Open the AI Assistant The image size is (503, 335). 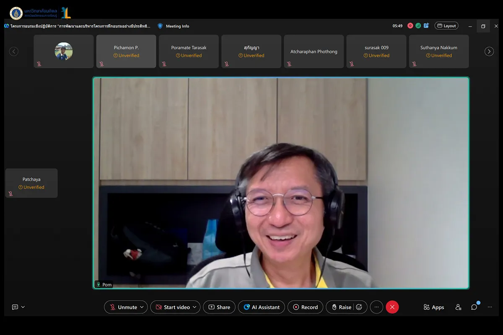tap(262, 307)
